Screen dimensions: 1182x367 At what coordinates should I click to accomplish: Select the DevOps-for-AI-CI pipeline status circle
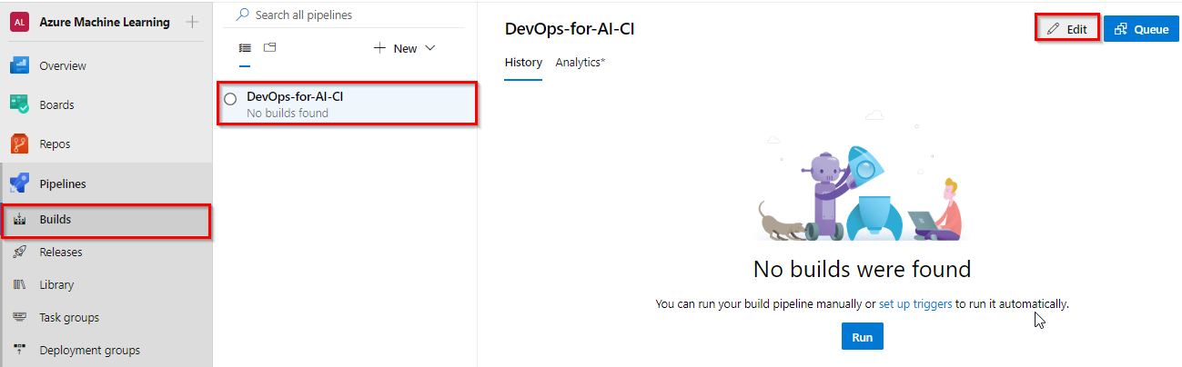coord(230,98)
